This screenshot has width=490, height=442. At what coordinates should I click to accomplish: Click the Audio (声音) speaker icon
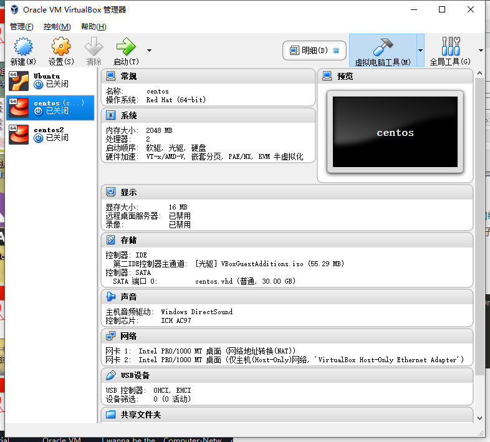pyautogui.click(x=110, y=297)
